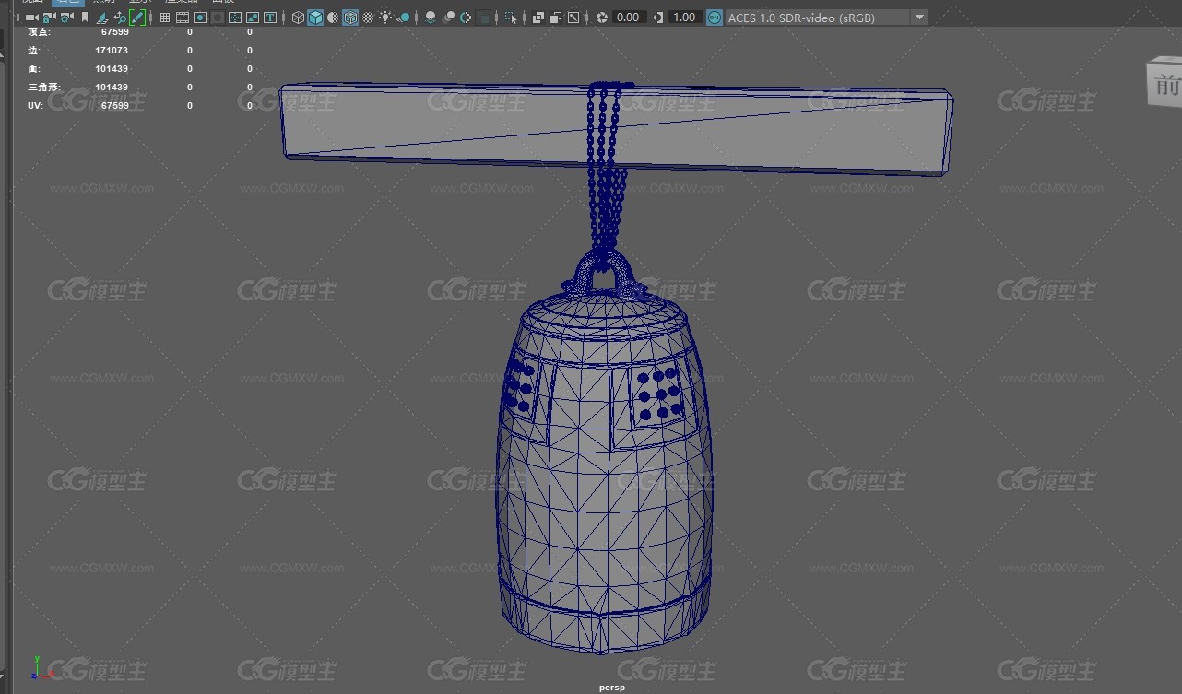
Task: Click the Gamma contrast icon
Action: (657, 18)
